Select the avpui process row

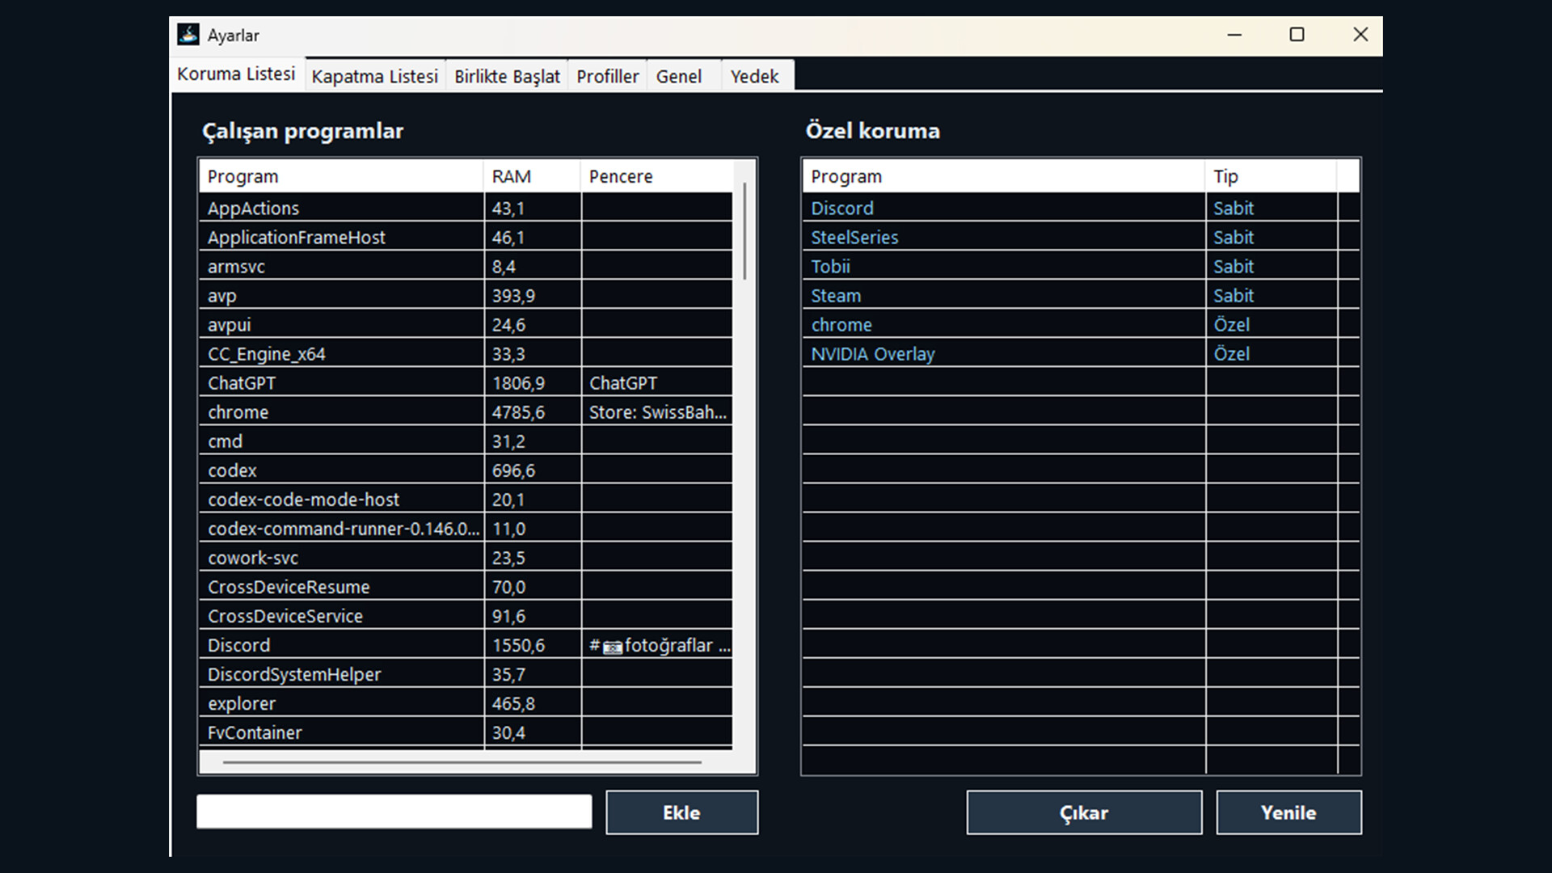(x=466, y=324)
